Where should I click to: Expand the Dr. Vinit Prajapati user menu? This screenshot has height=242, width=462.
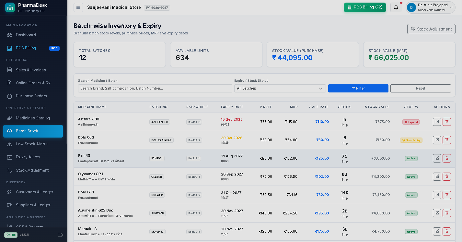click(430, 7)
